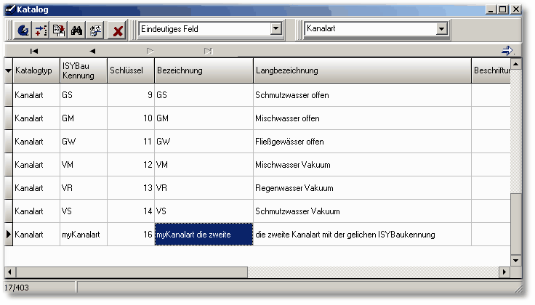This screenshot has height=305, width=535.
Task: Click the long description 'die zweite Kanalart mit der...'
Action: coord(362,234)
